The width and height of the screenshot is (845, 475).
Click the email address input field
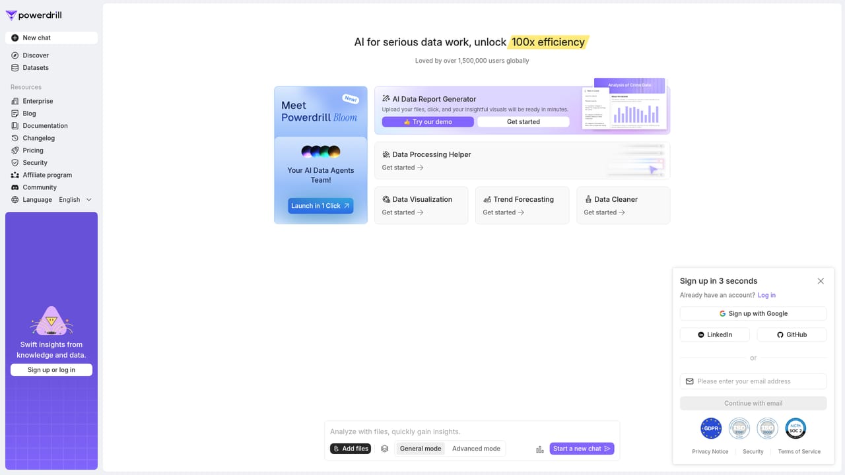point(753,381)
